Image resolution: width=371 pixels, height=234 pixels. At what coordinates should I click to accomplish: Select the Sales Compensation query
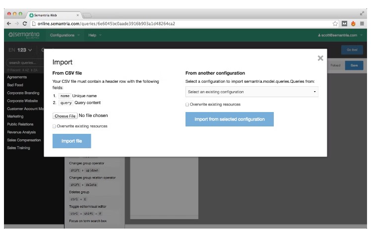pos(24,140)
